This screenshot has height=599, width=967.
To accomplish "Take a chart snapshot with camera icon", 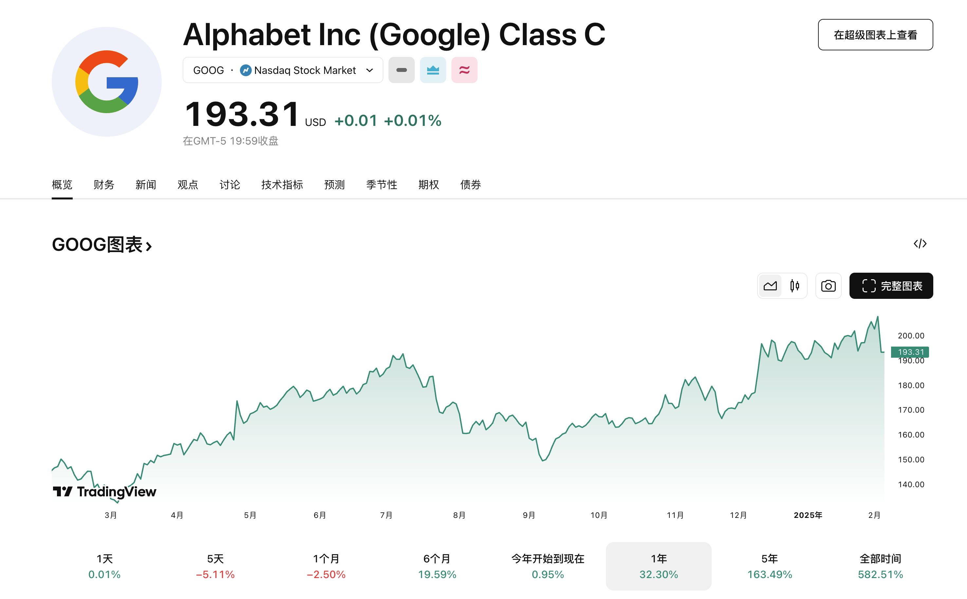I will [x=828, y=286].
